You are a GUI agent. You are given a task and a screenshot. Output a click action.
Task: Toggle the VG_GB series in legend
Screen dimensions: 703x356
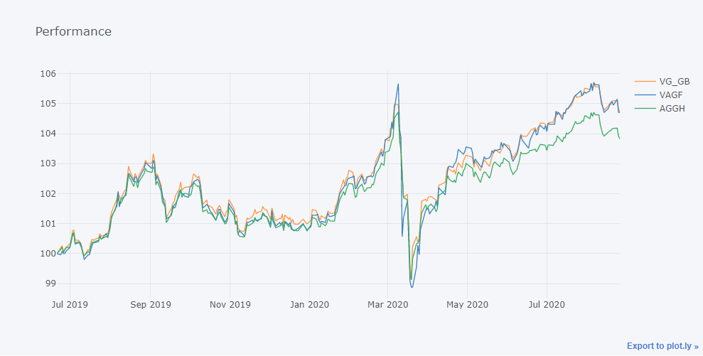coord(674,82)
